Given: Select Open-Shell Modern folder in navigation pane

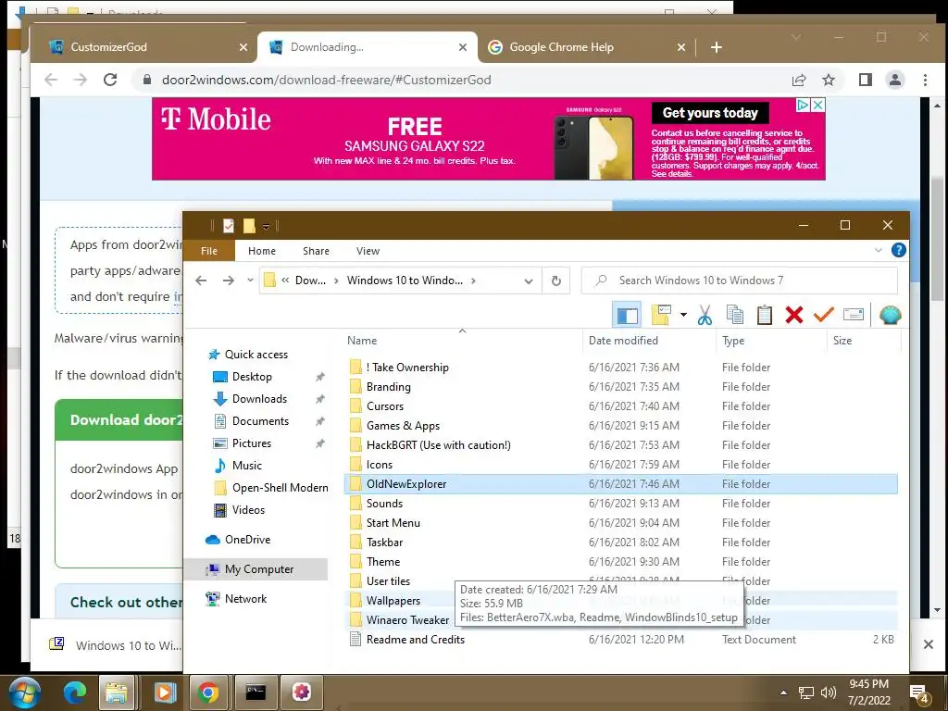Looking at the screenshot, I should [x=280, y=488].
